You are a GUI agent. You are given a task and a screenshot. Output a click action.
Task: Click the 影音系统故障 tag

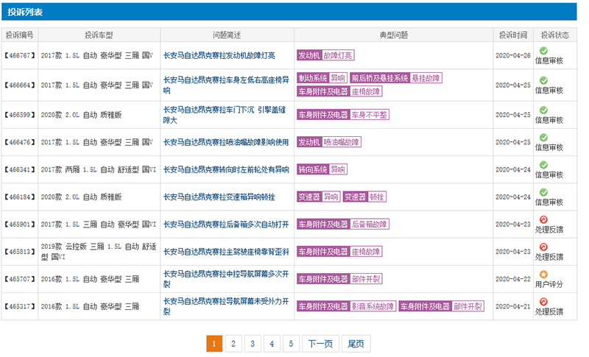(373, 306)
